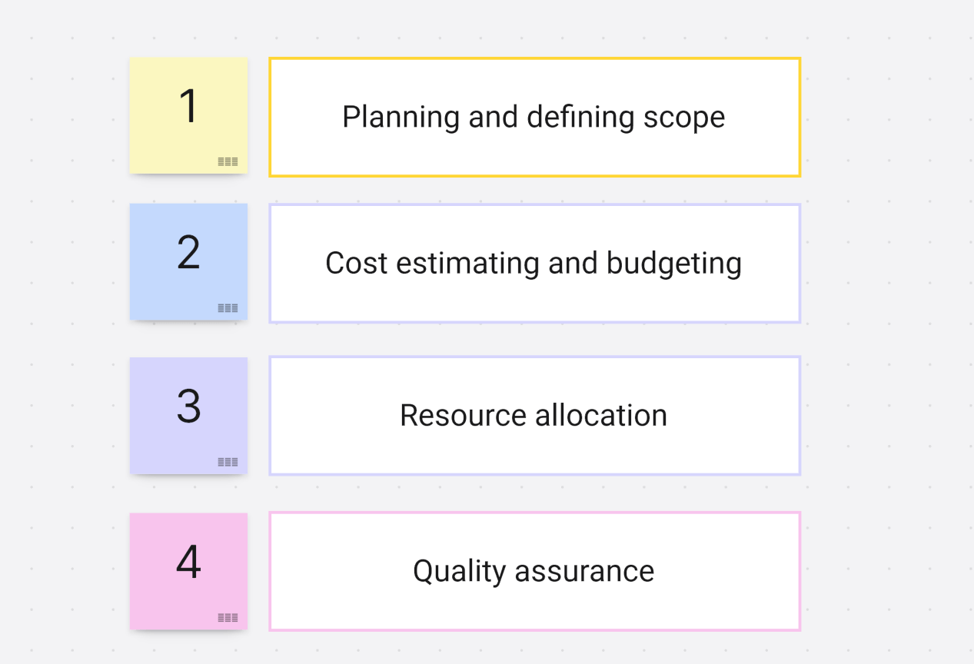Select the blue sticky note

pyautogui.click(x=161, y=288)
